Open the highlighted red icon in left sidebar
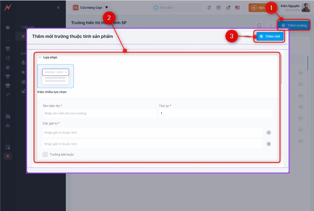Viewport: 314px width, 211px height. click(x=8, y=156)
